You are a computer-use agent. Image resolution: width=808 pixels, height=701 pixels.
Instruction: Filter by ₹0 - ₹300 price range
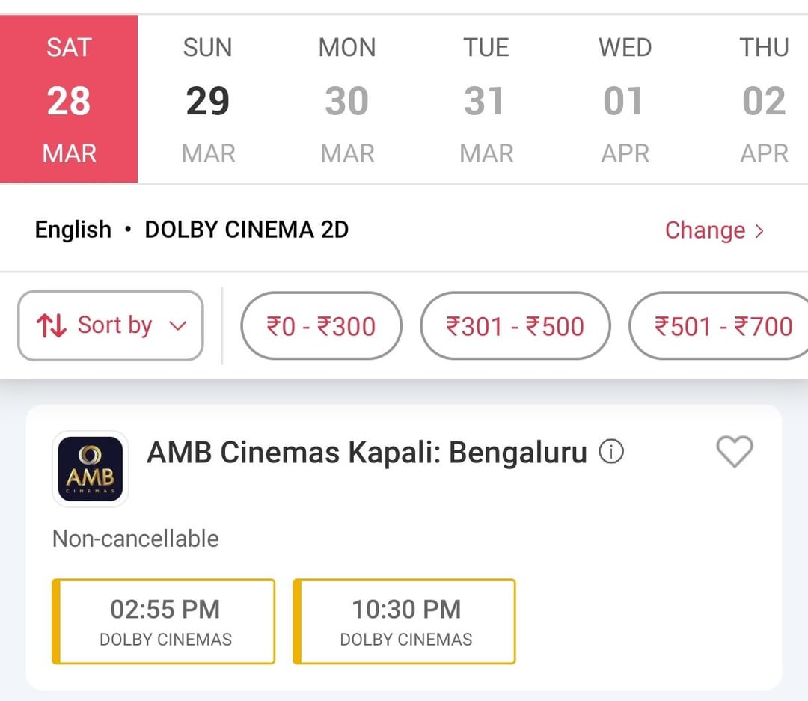pyautogui.click(x=321, y=326)
